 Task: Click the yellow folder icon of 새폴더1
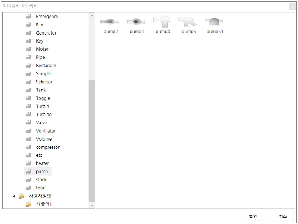point(28,204)
